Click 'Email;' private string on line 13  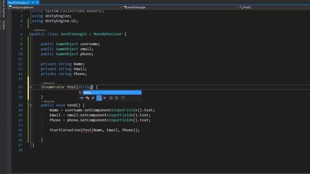coord(80,69)
